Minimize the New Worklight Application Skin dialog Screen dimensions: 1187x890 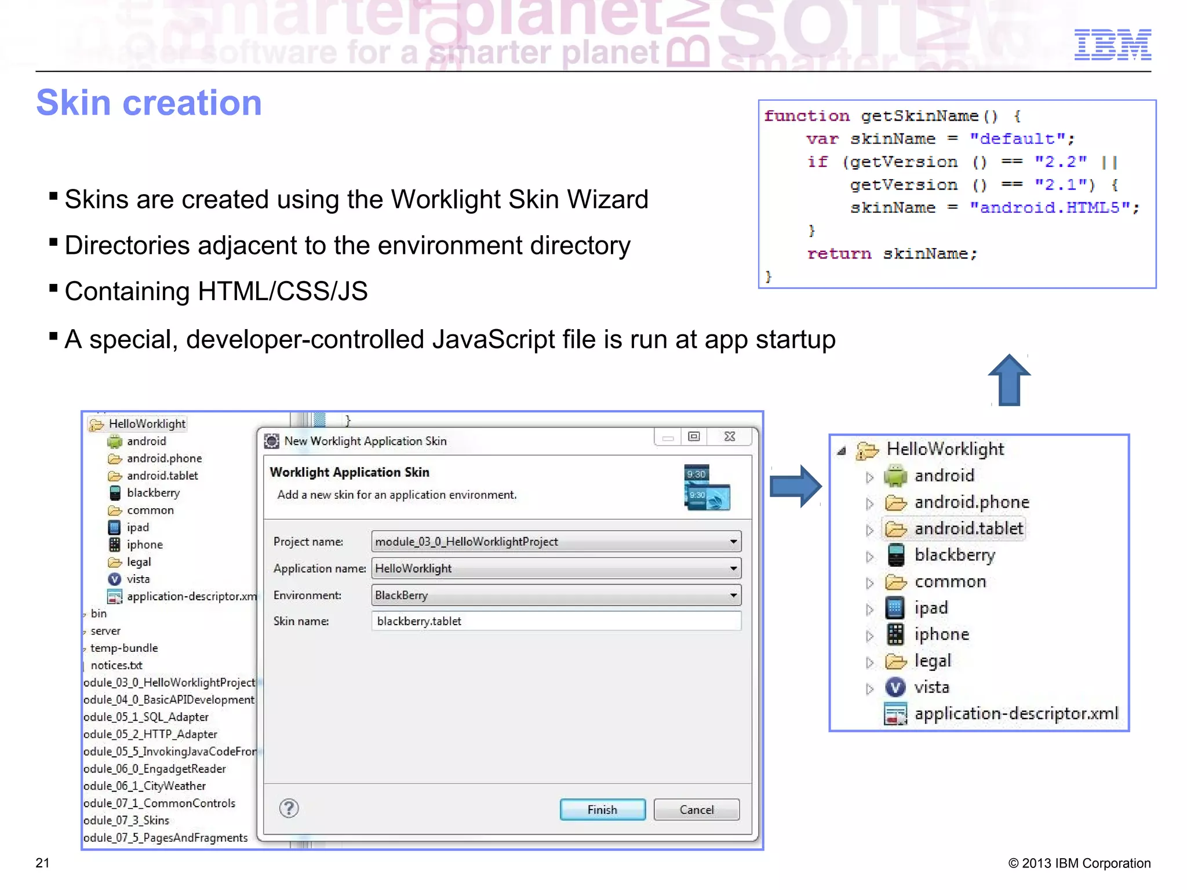click(668, 437)
